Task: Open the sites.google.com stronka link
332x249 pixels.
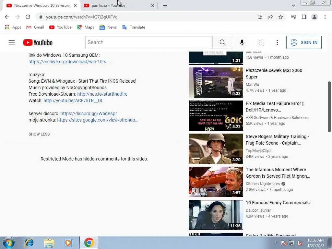Action: 98,120
